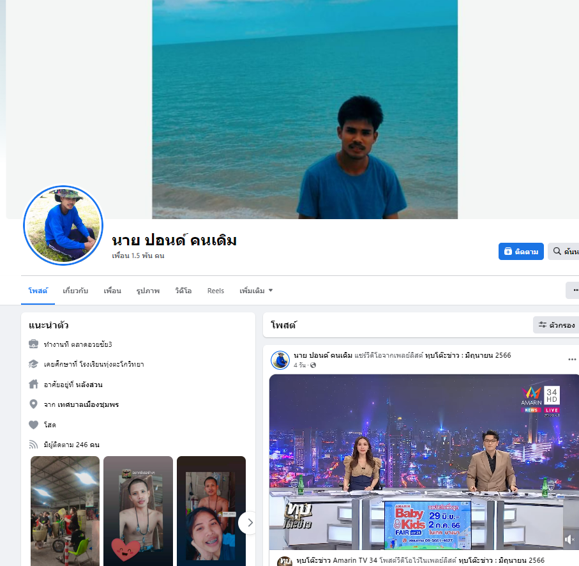
Task: Open the beach cover photo
Action: click(x=305, y=109)
